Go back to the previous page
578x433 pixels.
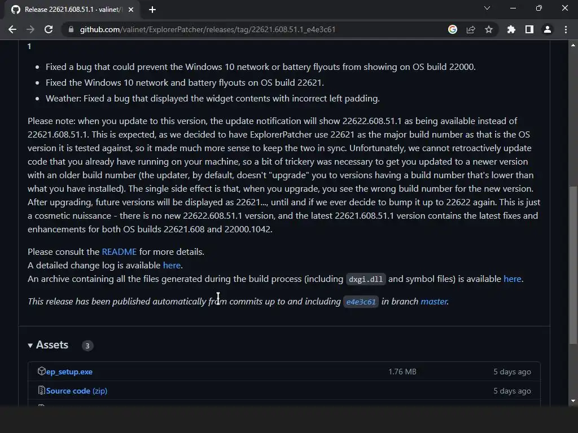[12, 29]
